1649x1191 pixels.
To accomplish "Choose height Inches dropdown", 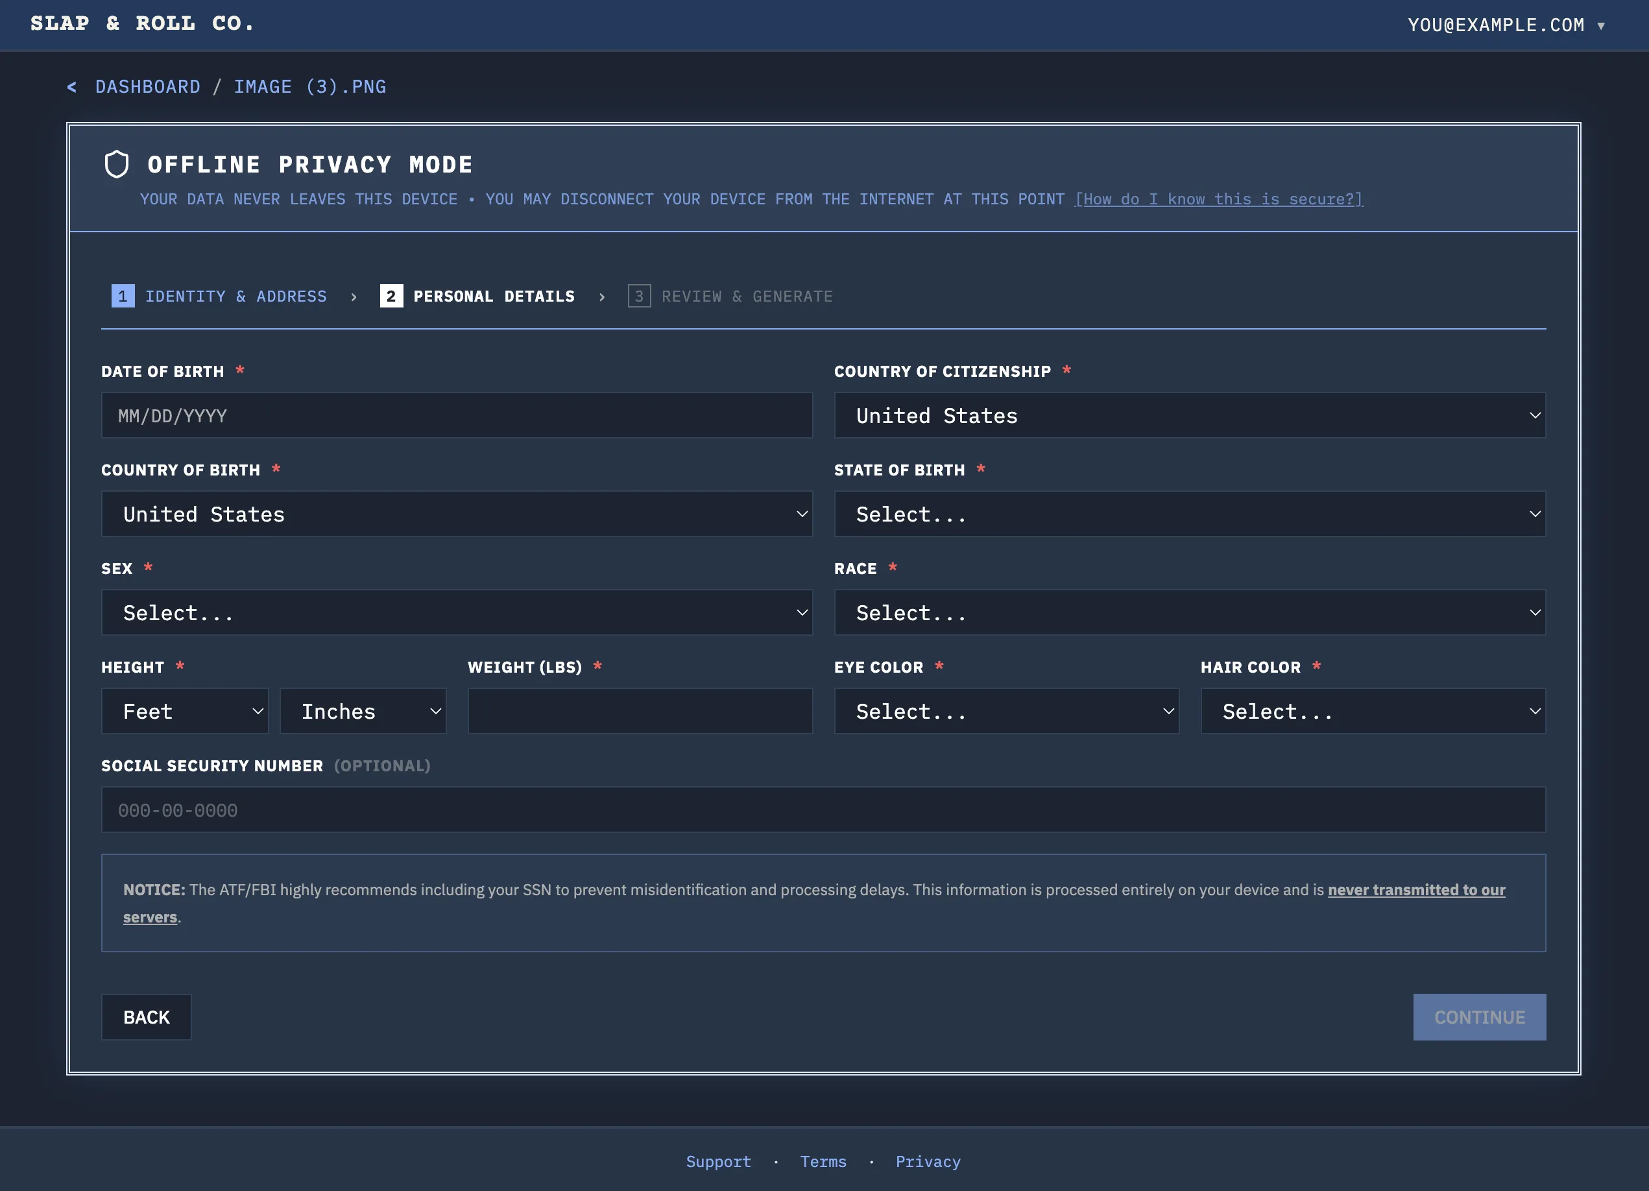I will [x=363, y=711].
